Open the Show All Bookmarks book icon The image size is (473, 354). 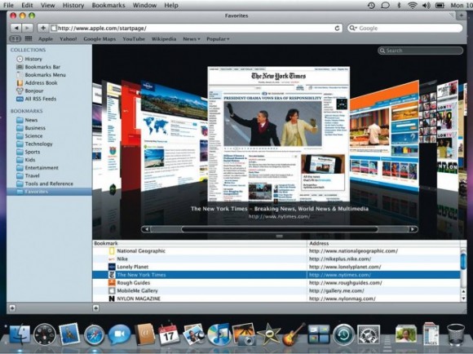(x=15, y=38)
